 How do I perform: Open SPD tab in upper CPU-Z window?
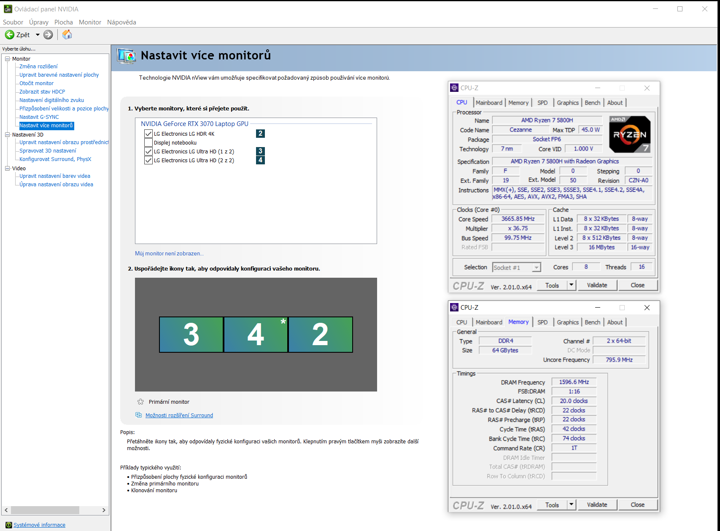(x=542, y=103)
